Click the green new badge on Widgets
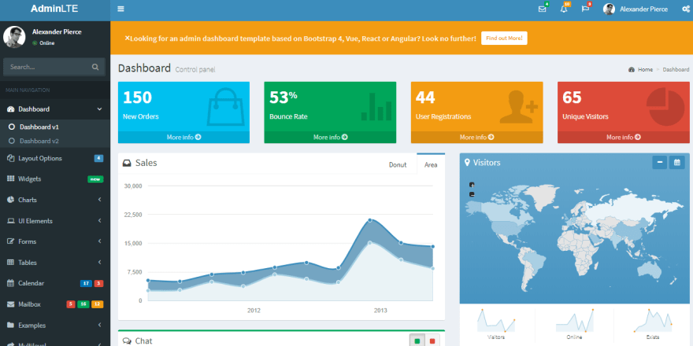This screenshot has width=693, height=346. coord(95,179)
